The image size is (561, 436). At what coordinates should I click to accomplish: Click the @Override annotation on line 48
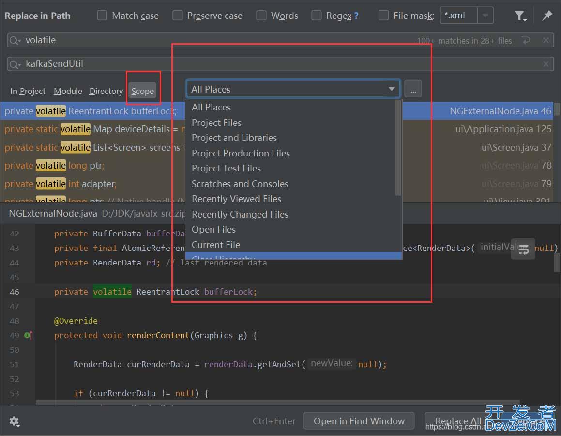tap(76, 321)
